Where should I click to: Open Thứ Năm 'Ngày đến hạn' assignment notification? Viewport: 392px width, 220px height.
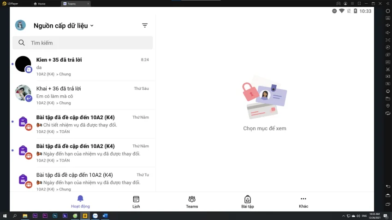tap(83, 153)
